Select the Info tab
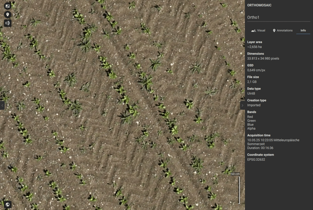313x210 pixels. pyautogui.click(x=303, y=30)
